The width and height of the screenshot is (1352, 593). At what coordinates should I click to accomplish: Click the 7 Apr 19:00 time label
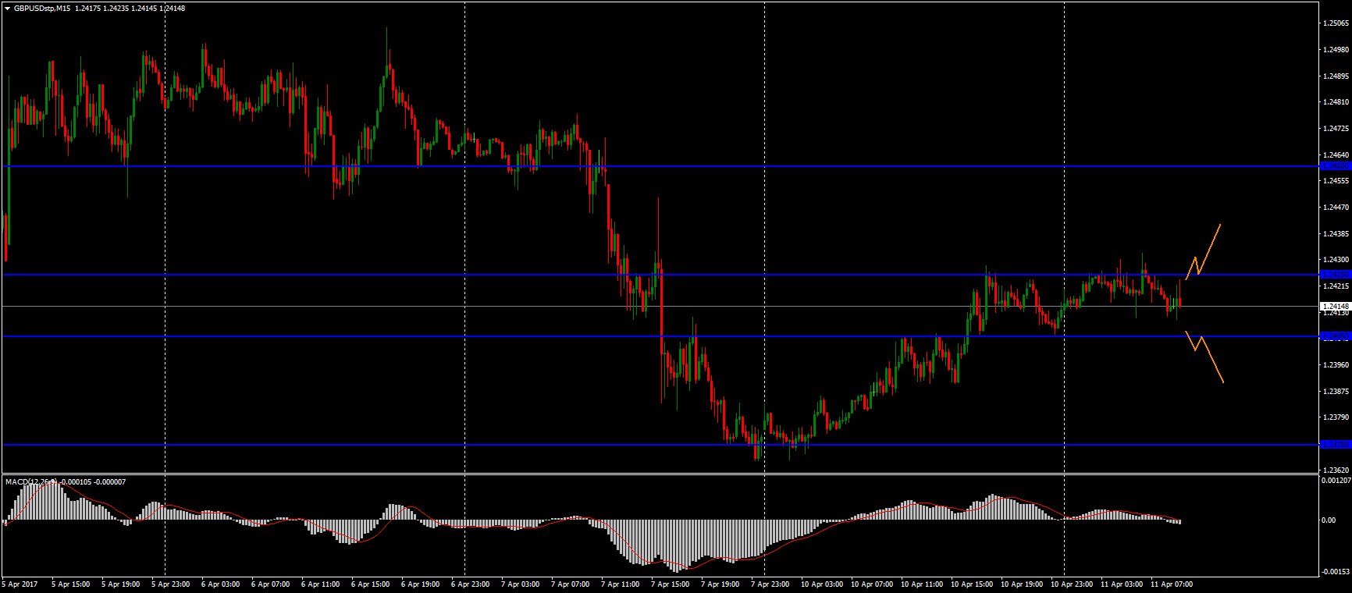[720, 584]
